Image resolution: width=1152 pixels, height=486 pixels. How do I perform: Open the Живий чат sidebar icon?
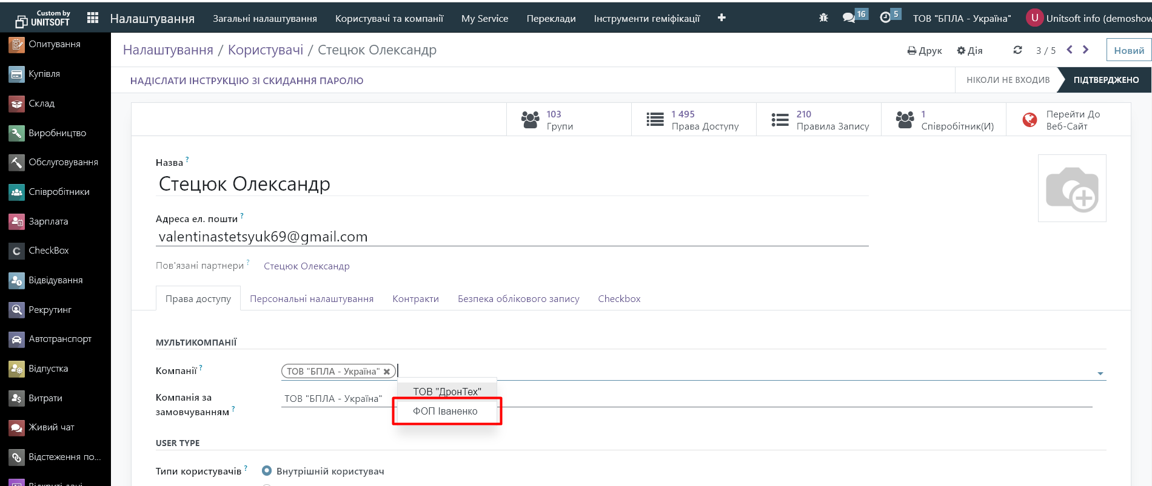click(x=16, y=427)
